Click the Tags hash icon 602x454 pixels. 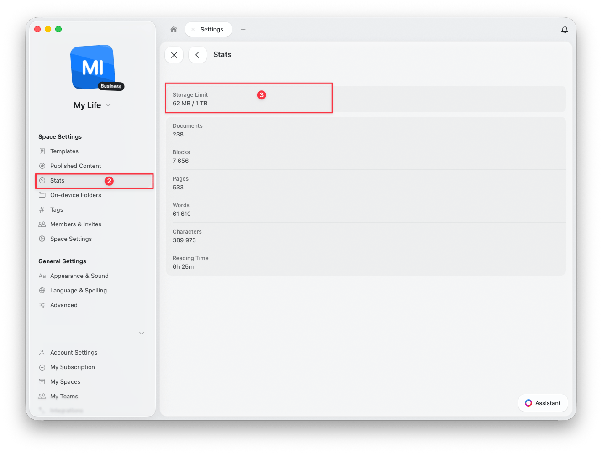pyautogui.click(x=42, y=210)
